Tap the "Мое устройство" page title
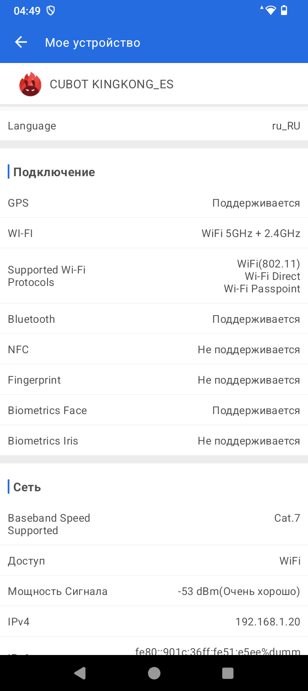The image size is (308, 691). (x=92, y=43)
